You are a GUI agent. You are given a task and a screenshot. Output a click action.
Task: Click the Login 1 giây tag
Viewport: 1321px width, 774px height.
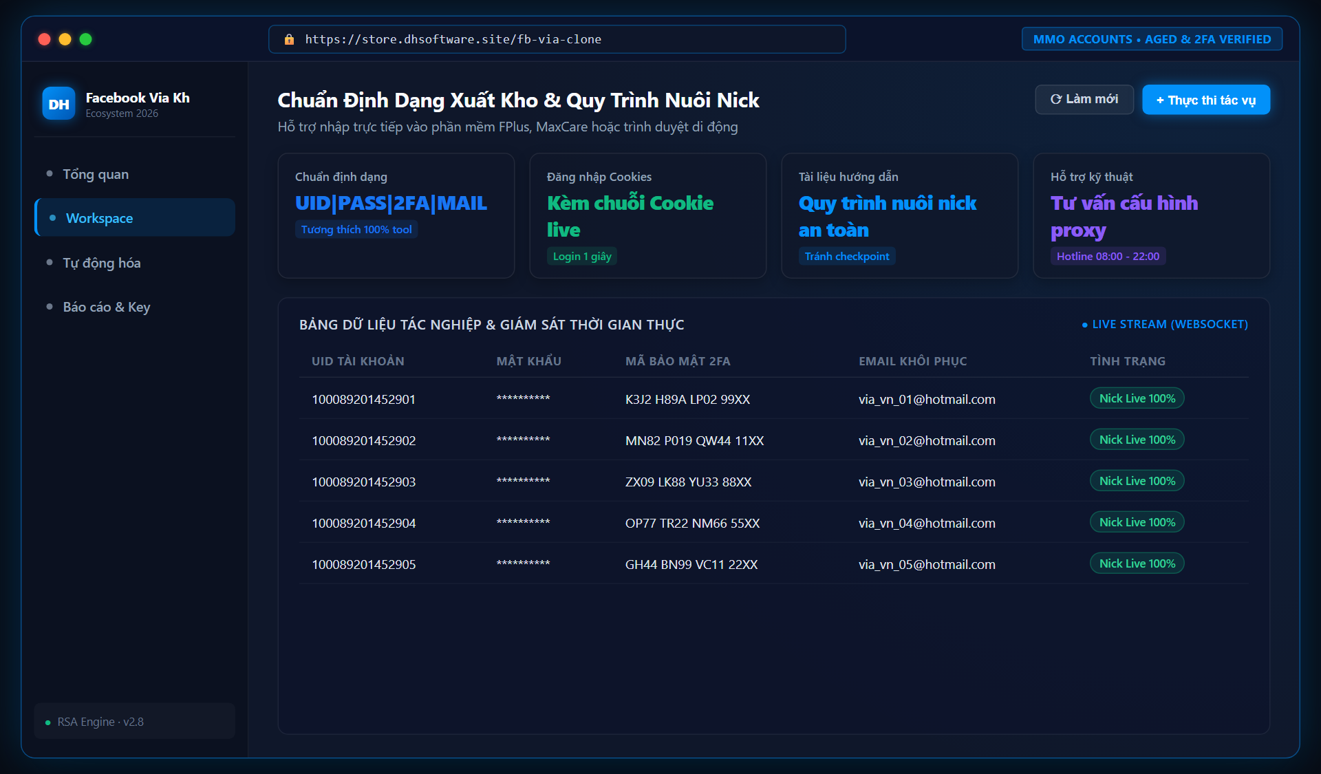(x=582, y=257)
